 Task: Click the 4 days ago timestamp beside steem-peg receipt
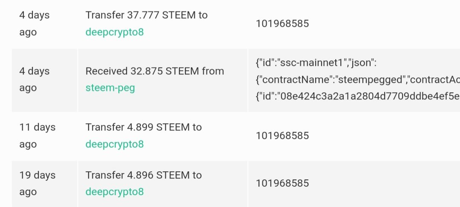(34, 79)
